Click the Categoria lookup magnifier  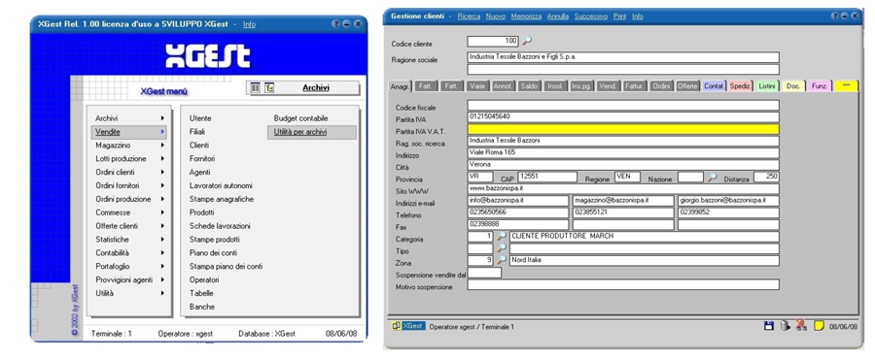pos(502,236)
